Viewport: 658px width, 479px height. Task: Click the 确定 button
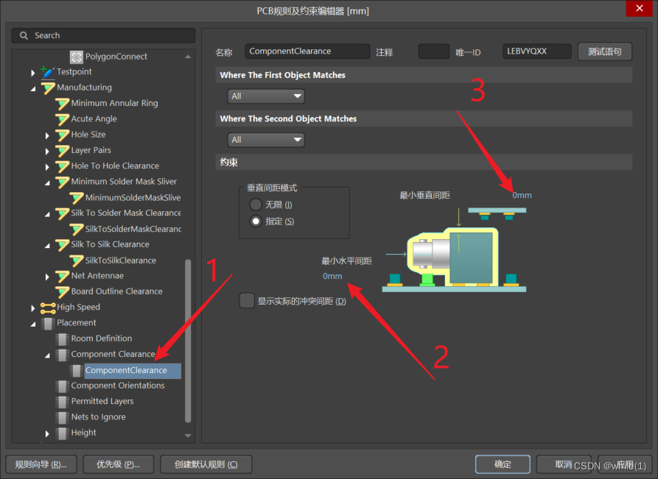click(503, 464)
